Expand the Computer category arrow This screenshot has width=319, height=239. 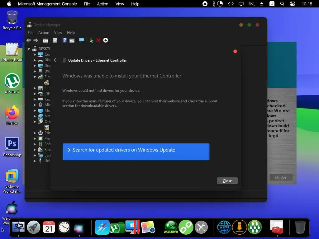coord(35,54)
